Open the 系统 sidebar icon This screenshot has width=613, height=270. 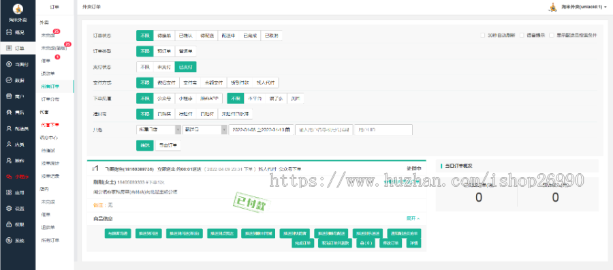9,241
